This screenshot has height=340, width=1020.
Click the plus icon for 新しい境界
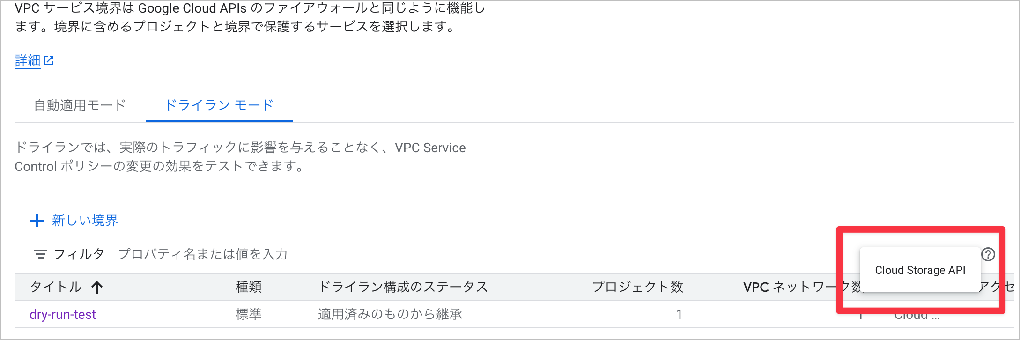37,221
